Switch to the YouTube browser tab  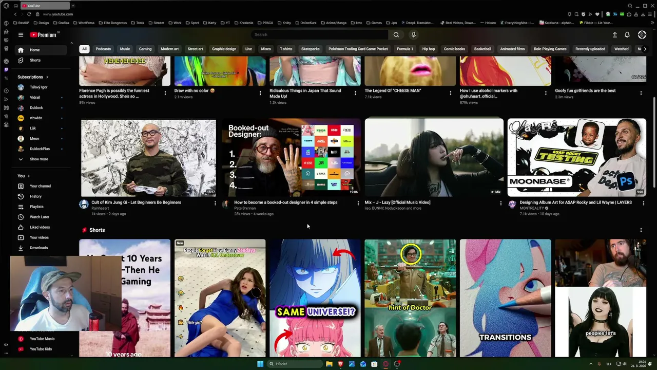45,6
